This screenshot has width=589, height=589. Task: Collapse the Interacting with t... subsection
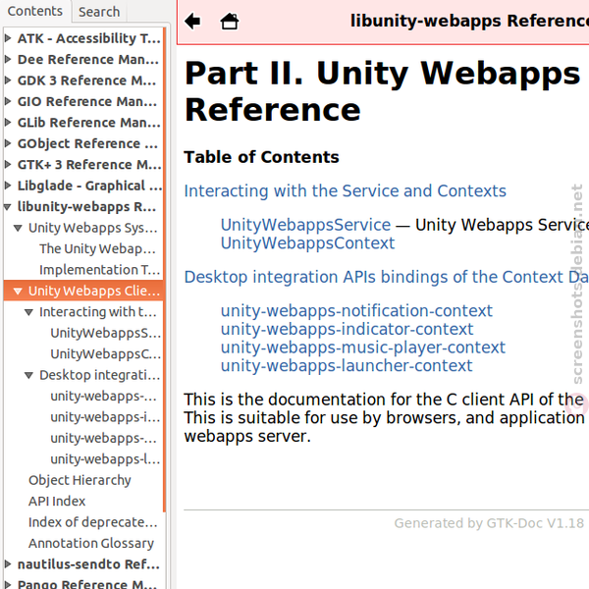[x=28, y=312]
